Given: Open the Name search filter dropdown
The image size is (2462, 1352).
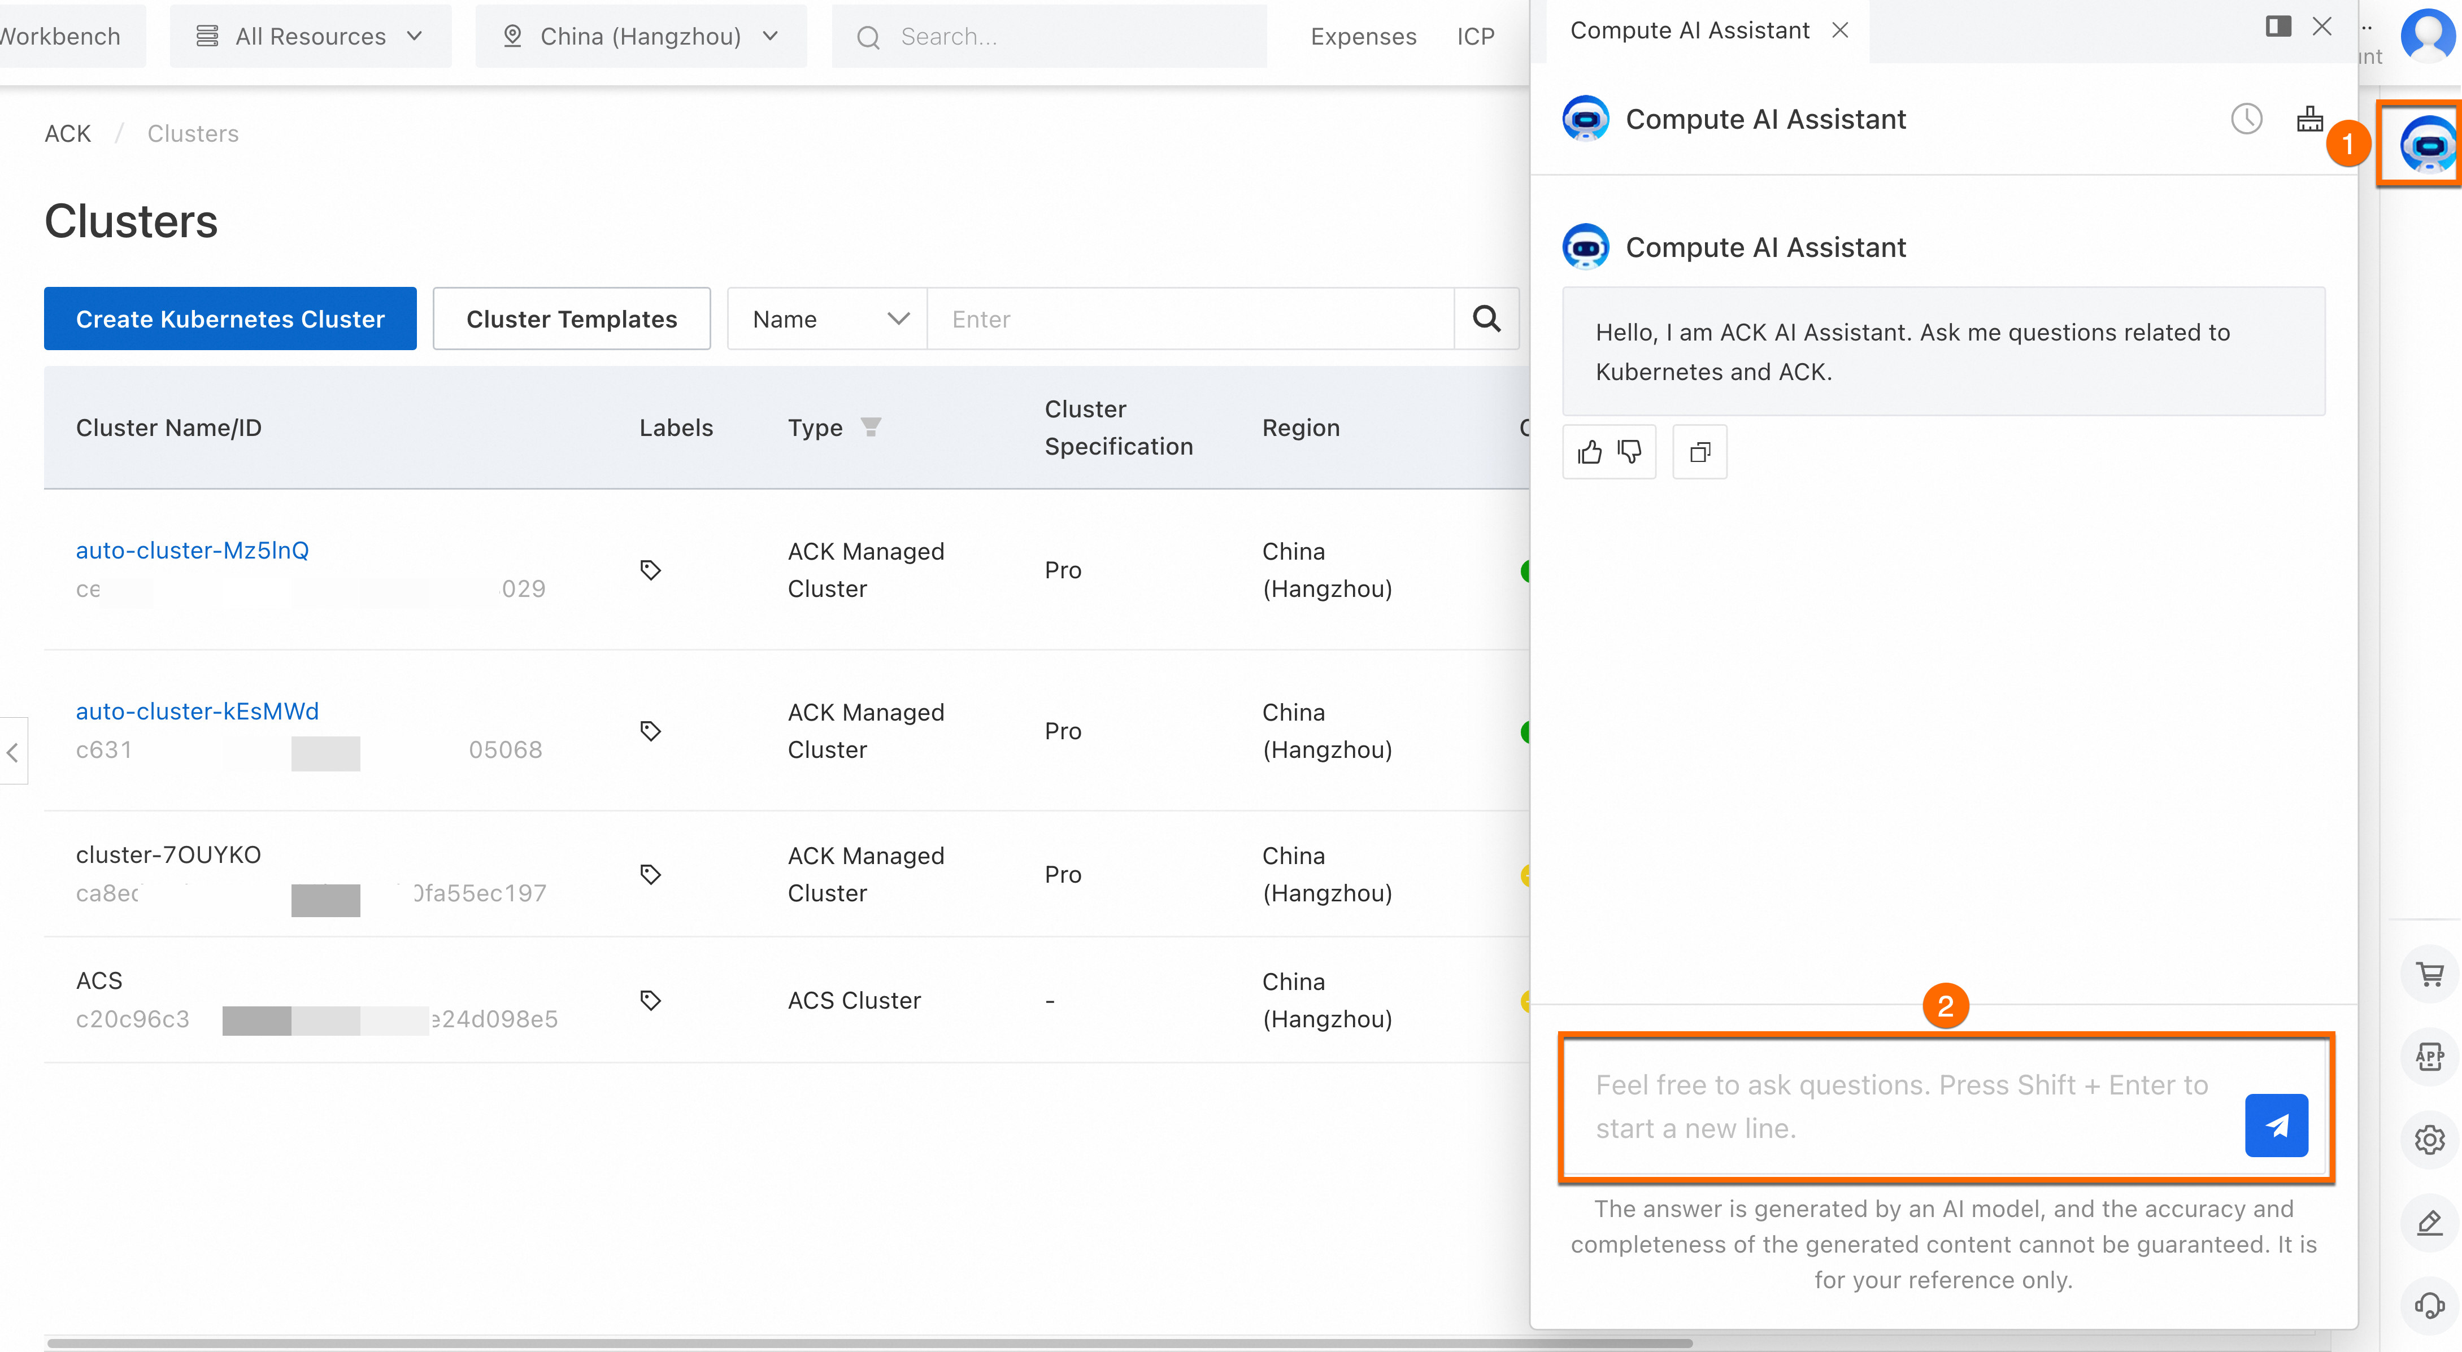Looking at the screenshot, I should (x=827, y=319).
